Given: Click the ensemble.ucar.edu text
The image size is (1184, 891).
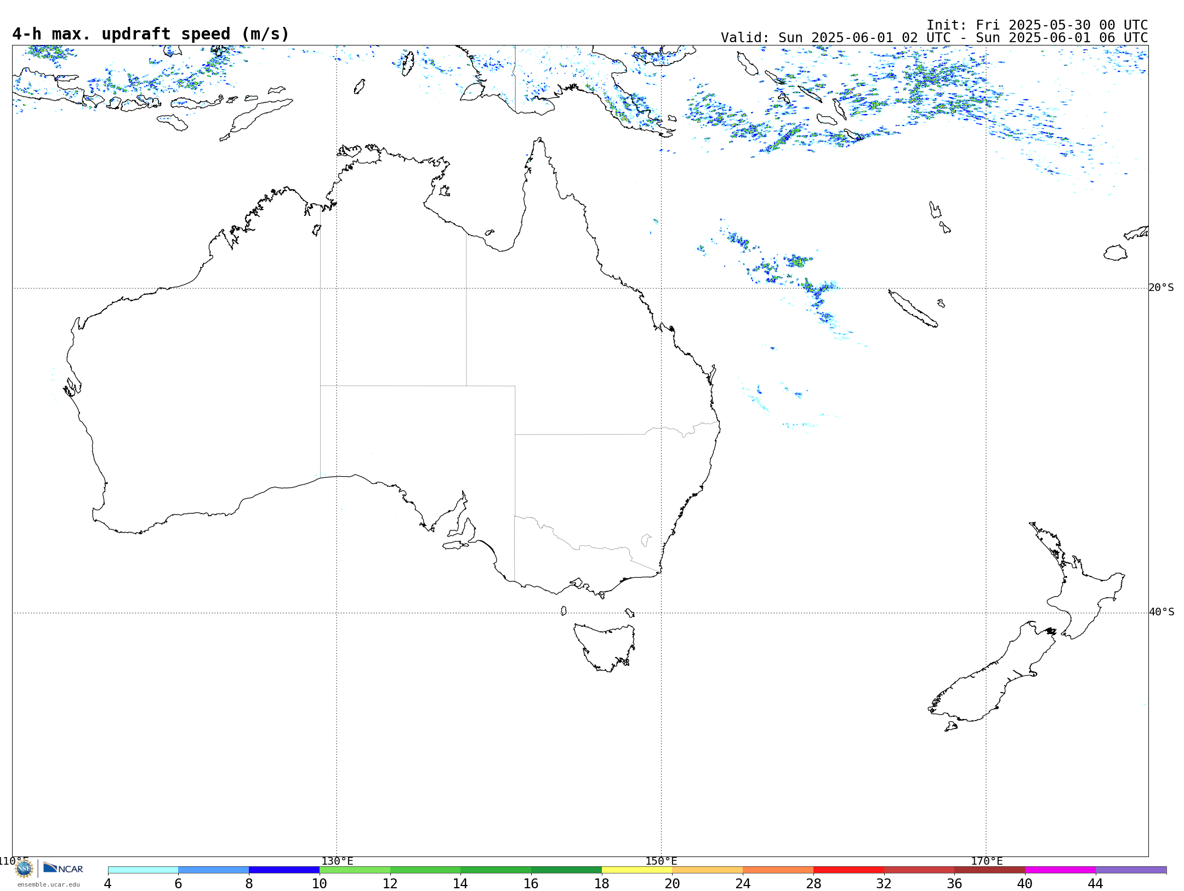Looking at the screenshot, I should click(49, 884).
